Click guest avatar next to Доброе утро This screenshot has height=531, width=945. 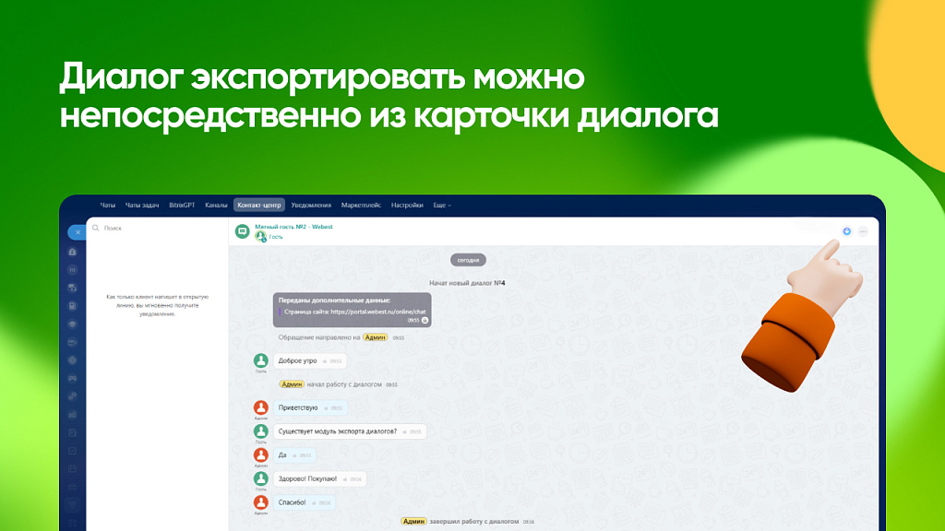(261, 360)
